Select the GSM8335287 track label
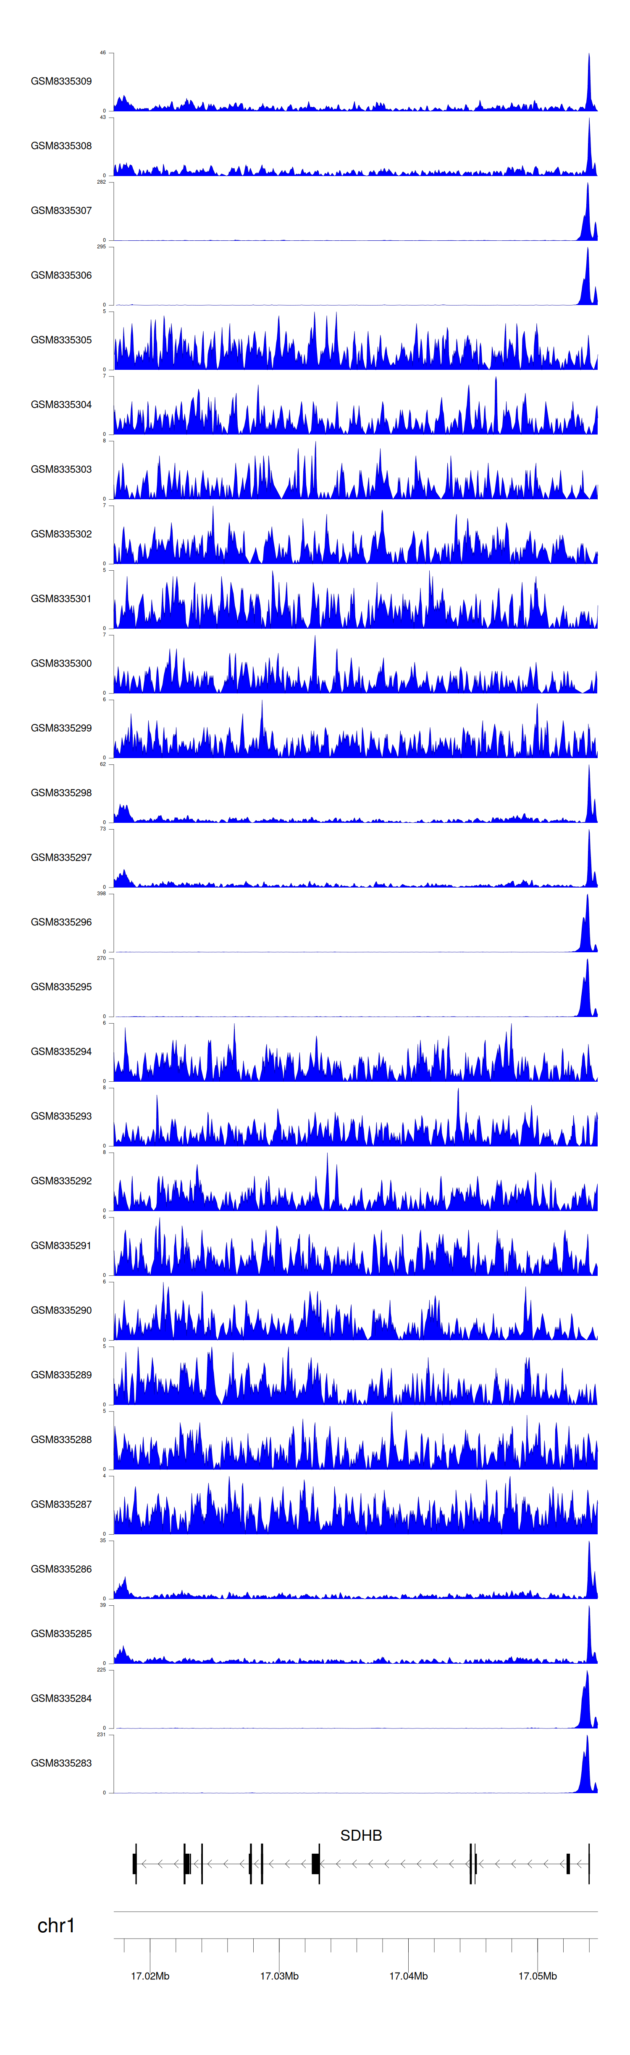This screenshot has width=630, height=2055. (60, 1504)
